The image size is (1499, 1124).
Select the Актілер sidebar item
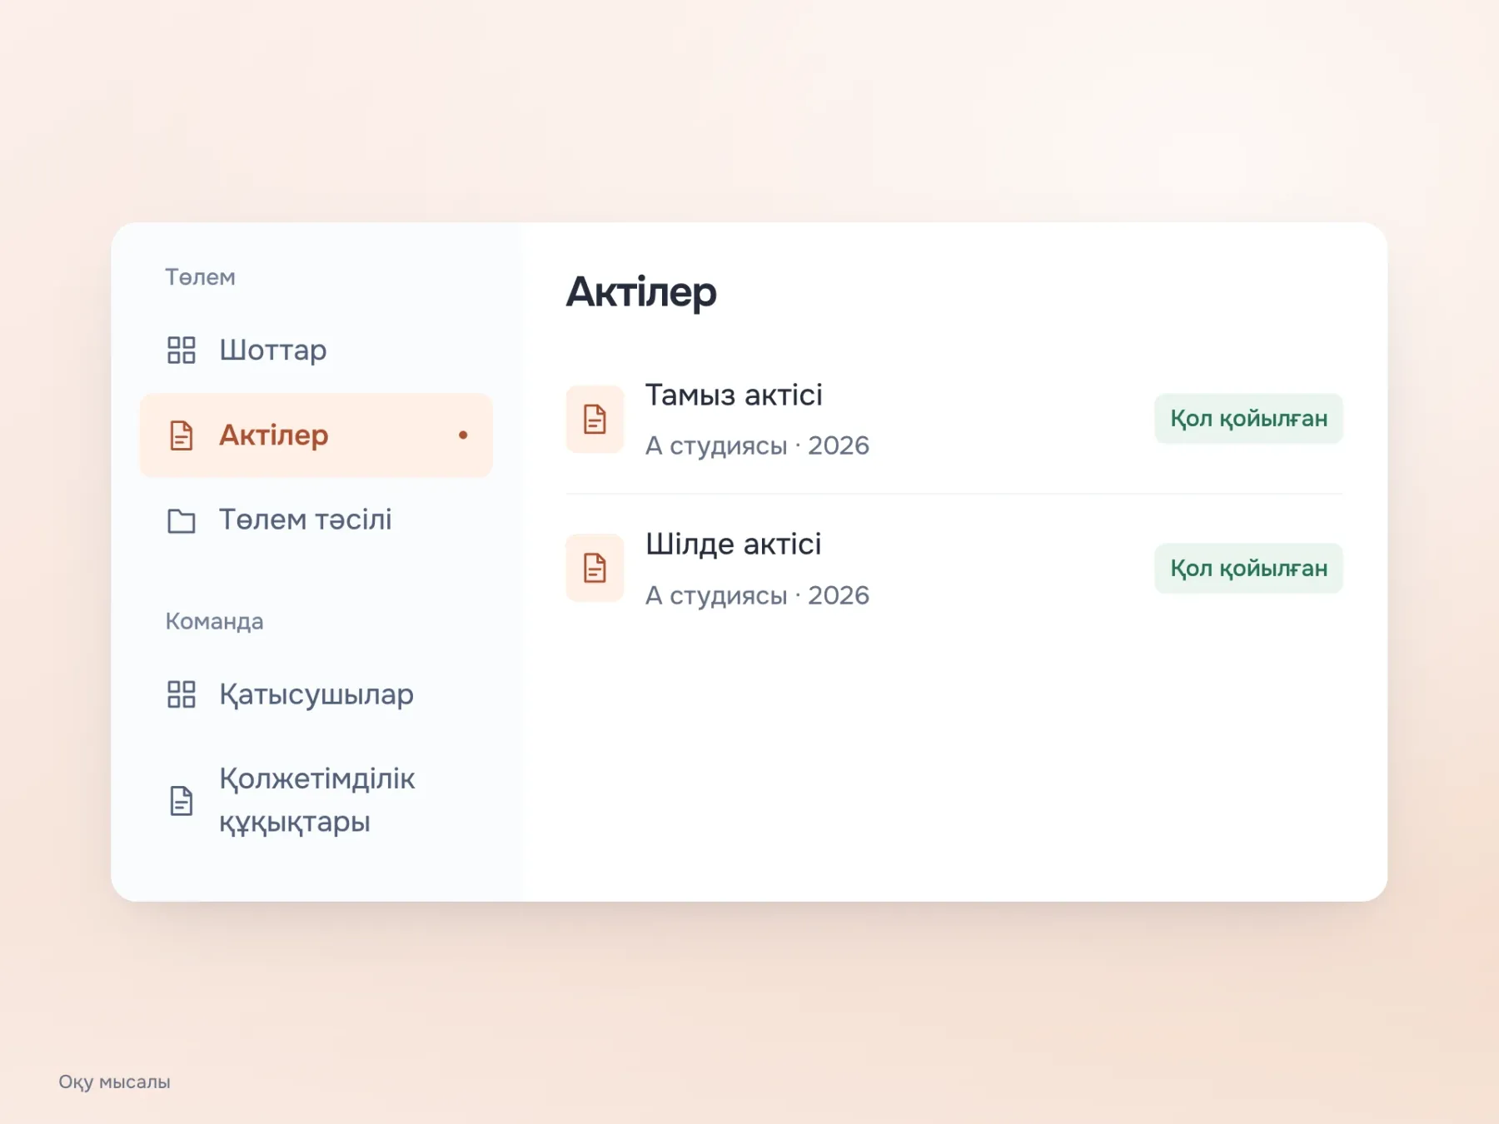(316, 435)
